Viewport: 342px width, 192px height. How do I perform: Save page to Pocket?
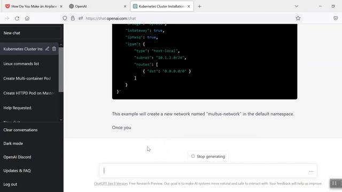[x=336, y=19]
